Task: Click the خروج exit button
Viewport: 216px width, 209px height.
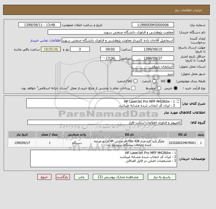Action: (x=44, y=177)
